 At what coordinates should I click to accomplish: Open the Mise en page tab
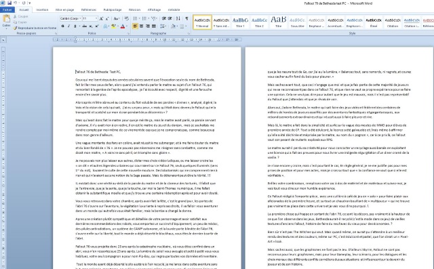point(65,9)
